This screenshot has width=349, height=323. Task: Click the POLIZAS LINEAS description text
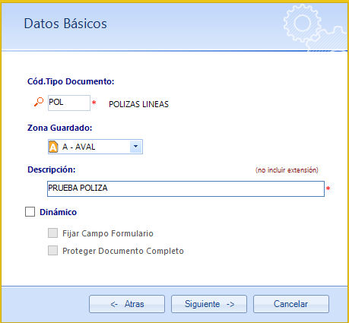tap(138, 104)
